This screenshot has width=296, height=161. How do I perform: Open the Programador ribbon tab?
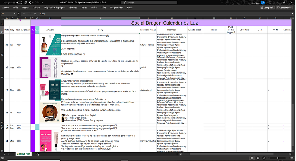[117, 8]
